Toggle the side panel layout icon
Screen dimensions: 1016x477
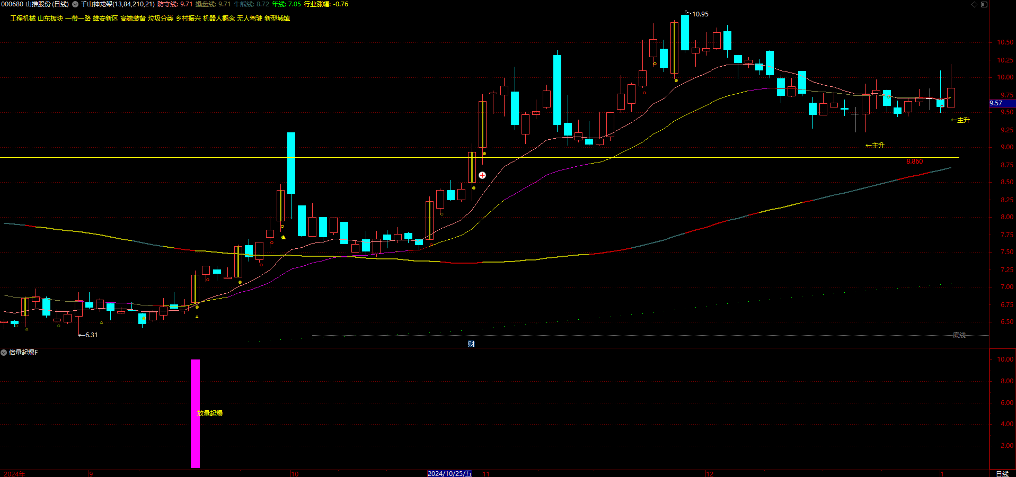pos(984,4)
